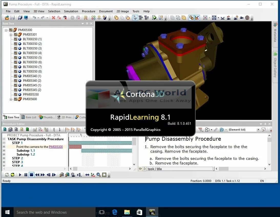Click the camera icon in top toolbar
This screenshot has height=217, width=280.
tap(241, 18)
